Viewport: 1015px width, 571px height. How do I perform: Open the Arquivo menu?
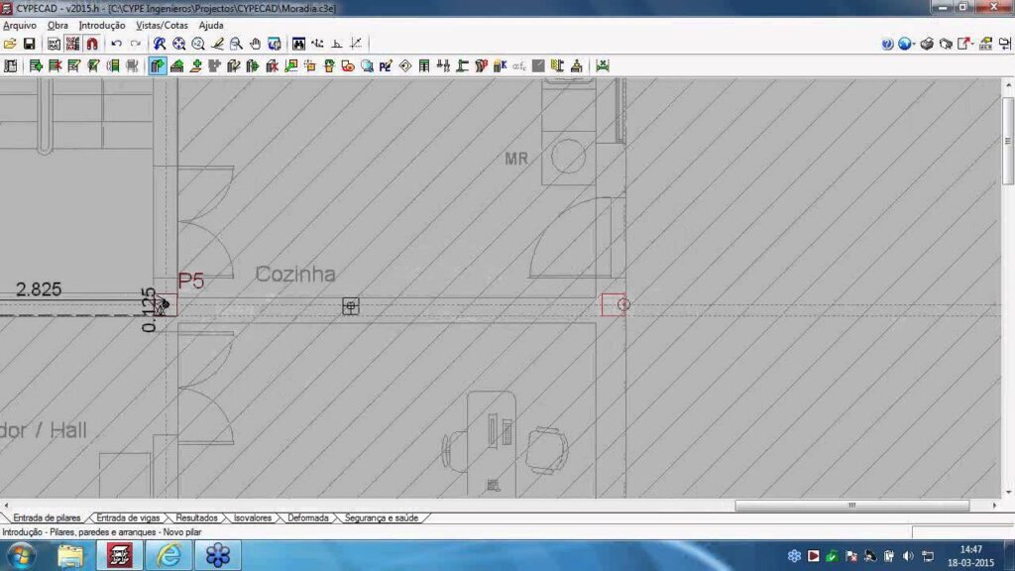[20, 25]
